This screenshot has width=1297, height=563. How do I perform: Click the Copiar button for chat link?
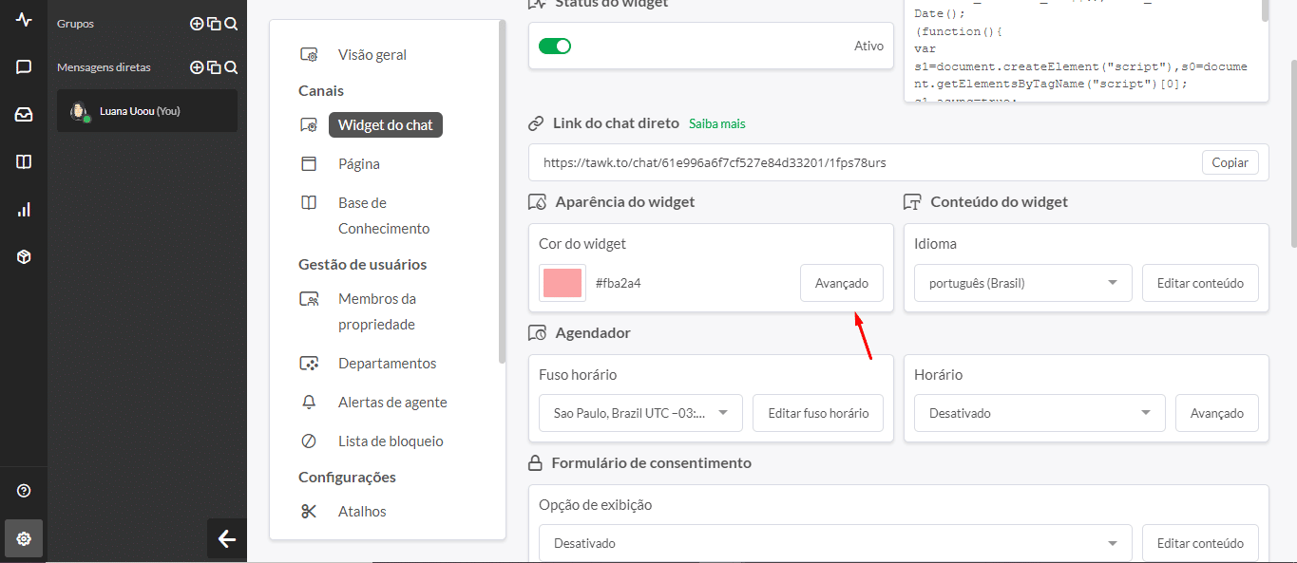pos(1230,162)
